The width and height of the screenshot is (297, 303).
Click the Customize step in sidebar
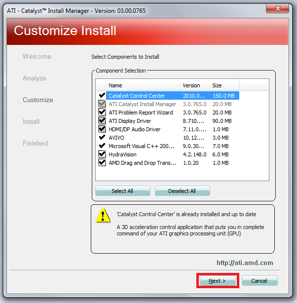coord(38,100)
